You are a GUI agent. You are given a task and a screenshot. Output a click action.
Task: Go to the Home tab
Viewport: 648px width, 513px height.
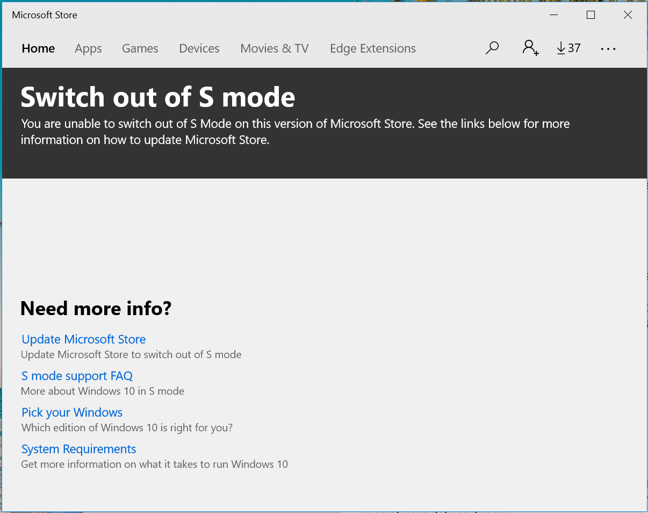(38, 48)
